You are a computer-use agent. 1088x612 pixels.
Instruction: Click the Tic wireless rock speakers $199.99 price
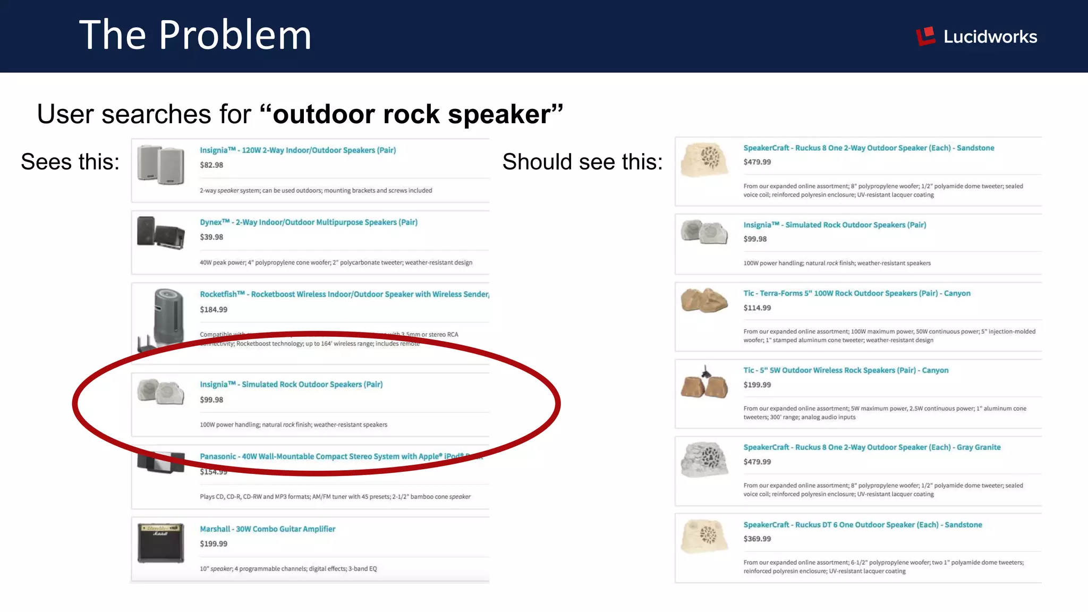click(x=757, y=385)
